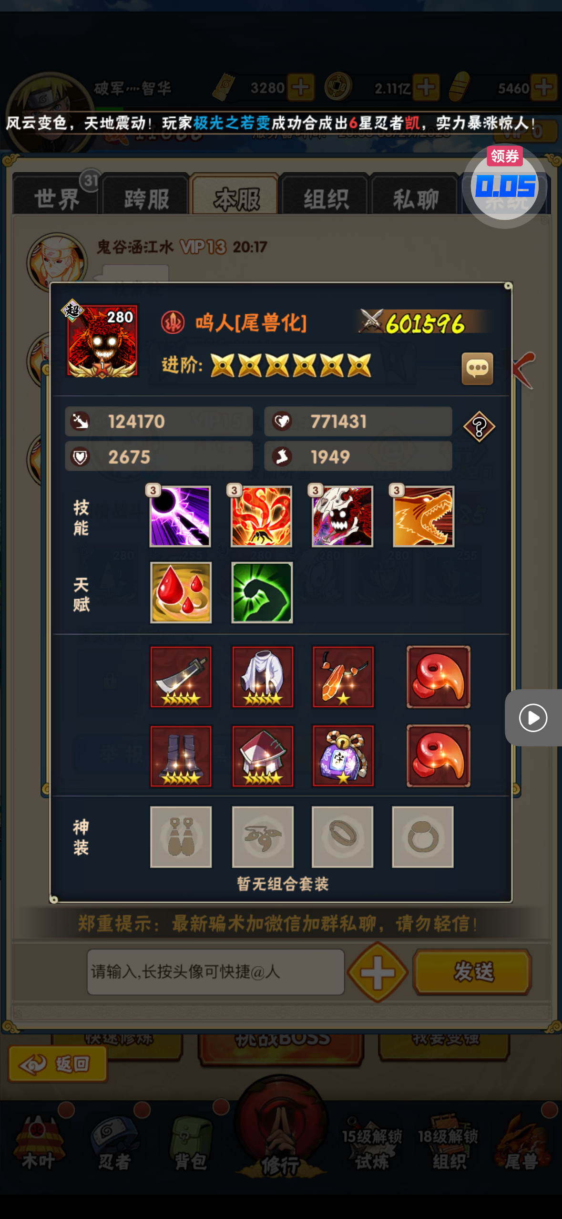
Task: Open the sword weapon equipment slot
Action: click(x=181, y=677)
